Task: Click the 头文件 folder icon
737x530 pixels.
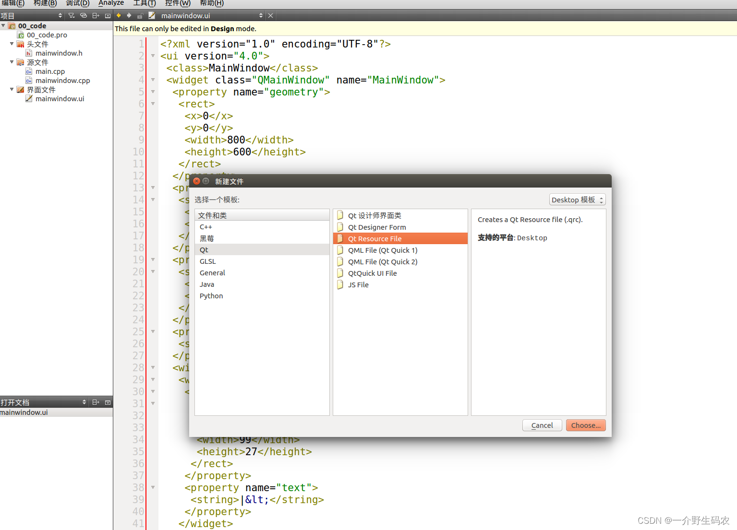Action: coord(20,44)
